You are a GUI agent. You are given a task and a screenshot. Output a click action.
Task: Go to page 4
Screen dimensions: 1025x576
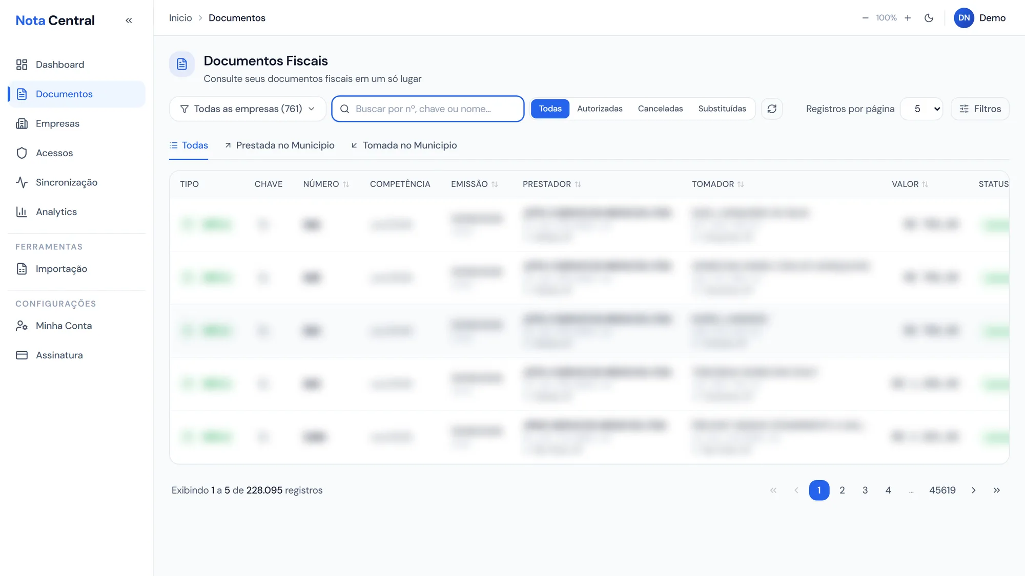(x=888, y=490)
